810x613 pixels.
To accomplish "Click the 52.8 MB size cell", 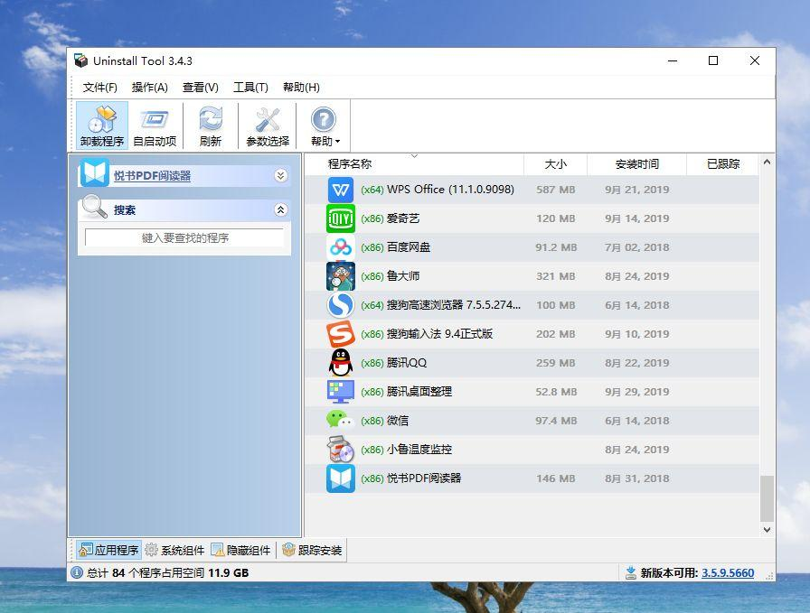I will coord(556,392).
